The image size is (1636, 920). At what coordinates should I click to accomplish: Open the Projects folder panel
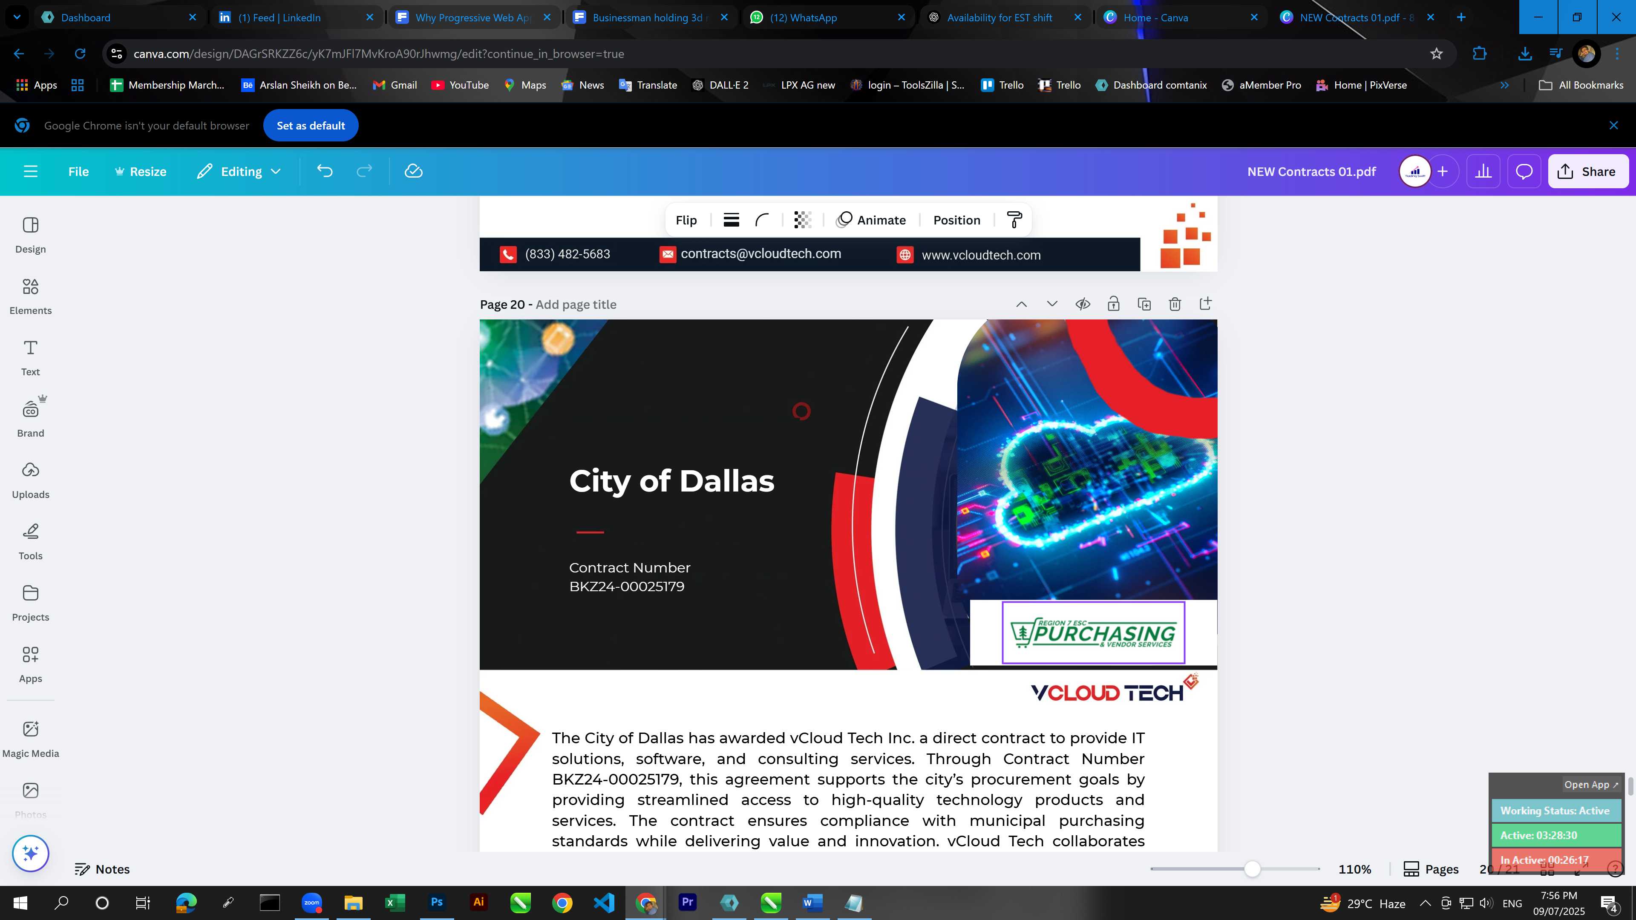pos(31,603)
